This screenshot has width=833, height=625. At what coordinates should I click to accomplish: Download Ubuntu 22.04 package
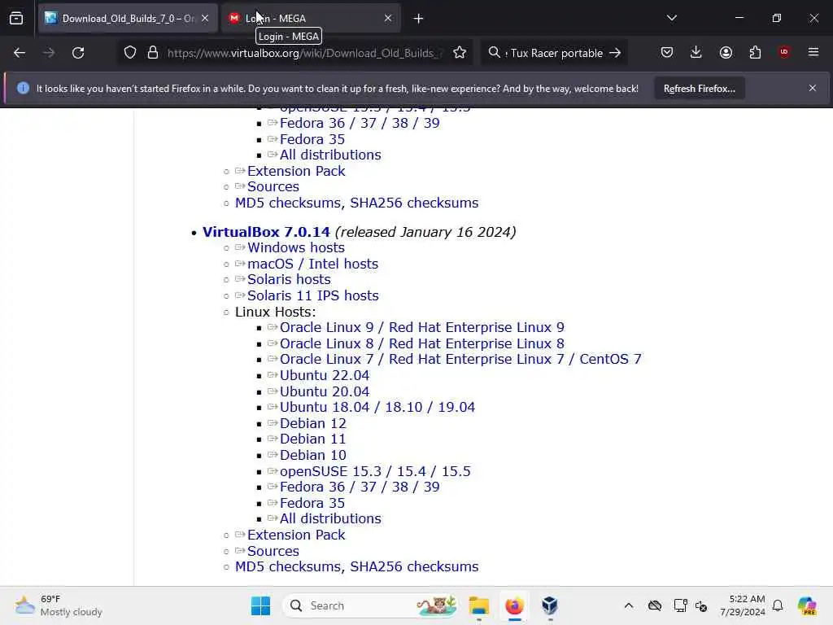point(325,376)
